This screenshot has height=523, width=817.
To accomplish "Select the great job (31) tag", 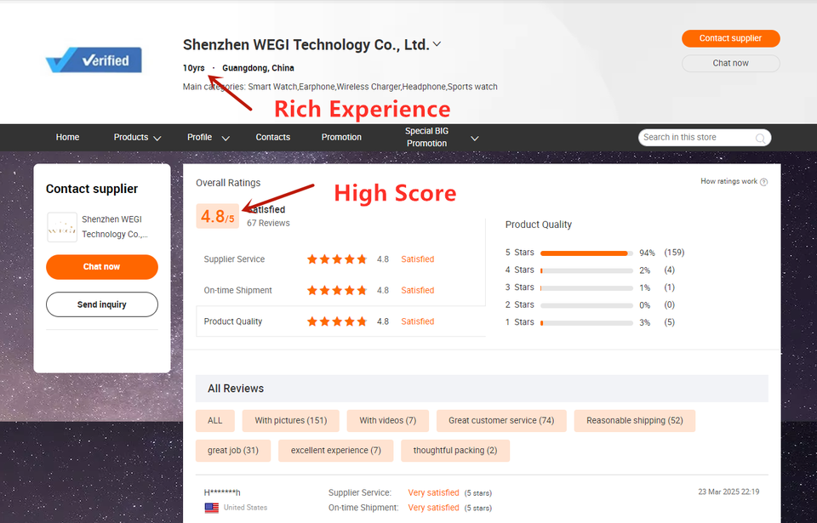I will 233,451.
